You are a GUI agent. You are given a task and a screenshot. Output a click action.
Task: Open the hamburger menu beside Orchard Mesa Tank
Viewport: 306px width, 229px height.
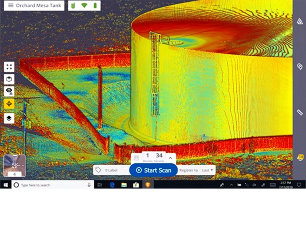(x=11, y=6)
